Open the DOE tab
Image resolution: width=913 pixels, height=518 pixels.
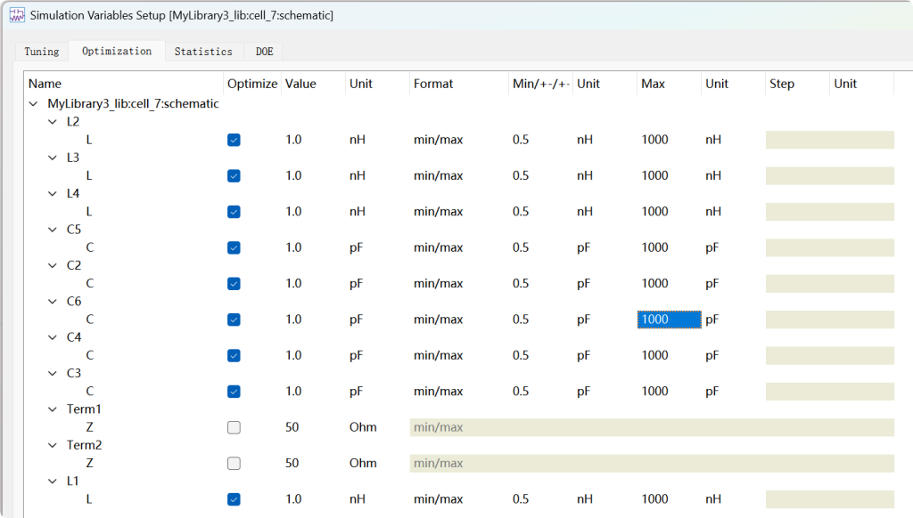(x=264, y=51)
